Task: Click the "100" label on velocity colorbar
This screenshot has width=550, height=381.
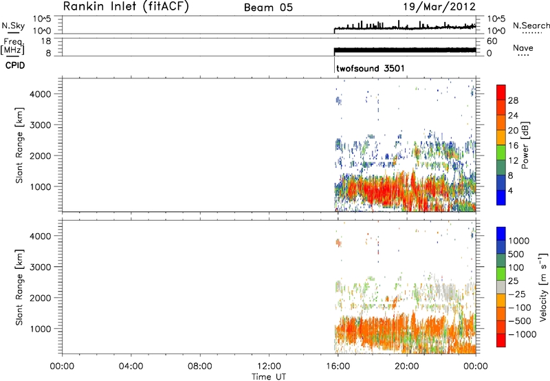Action: point(516,268)
